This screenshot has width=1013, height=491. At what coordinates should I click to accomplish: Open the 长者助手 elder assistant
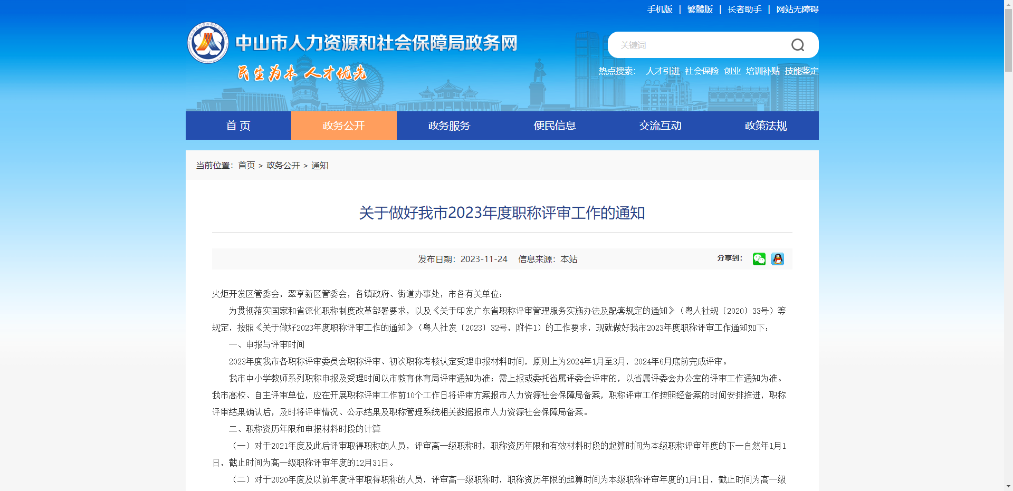point(744,9)
